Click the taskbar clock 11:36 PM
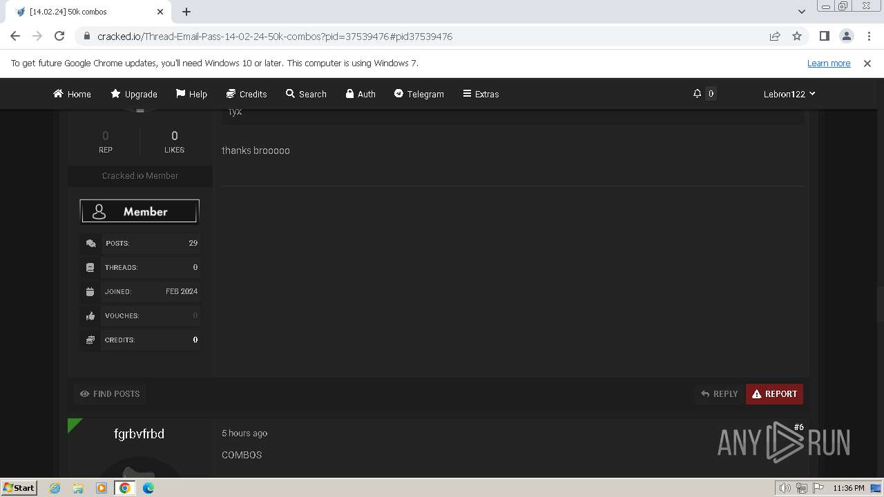Screen dimensions: 884x497 849,488
